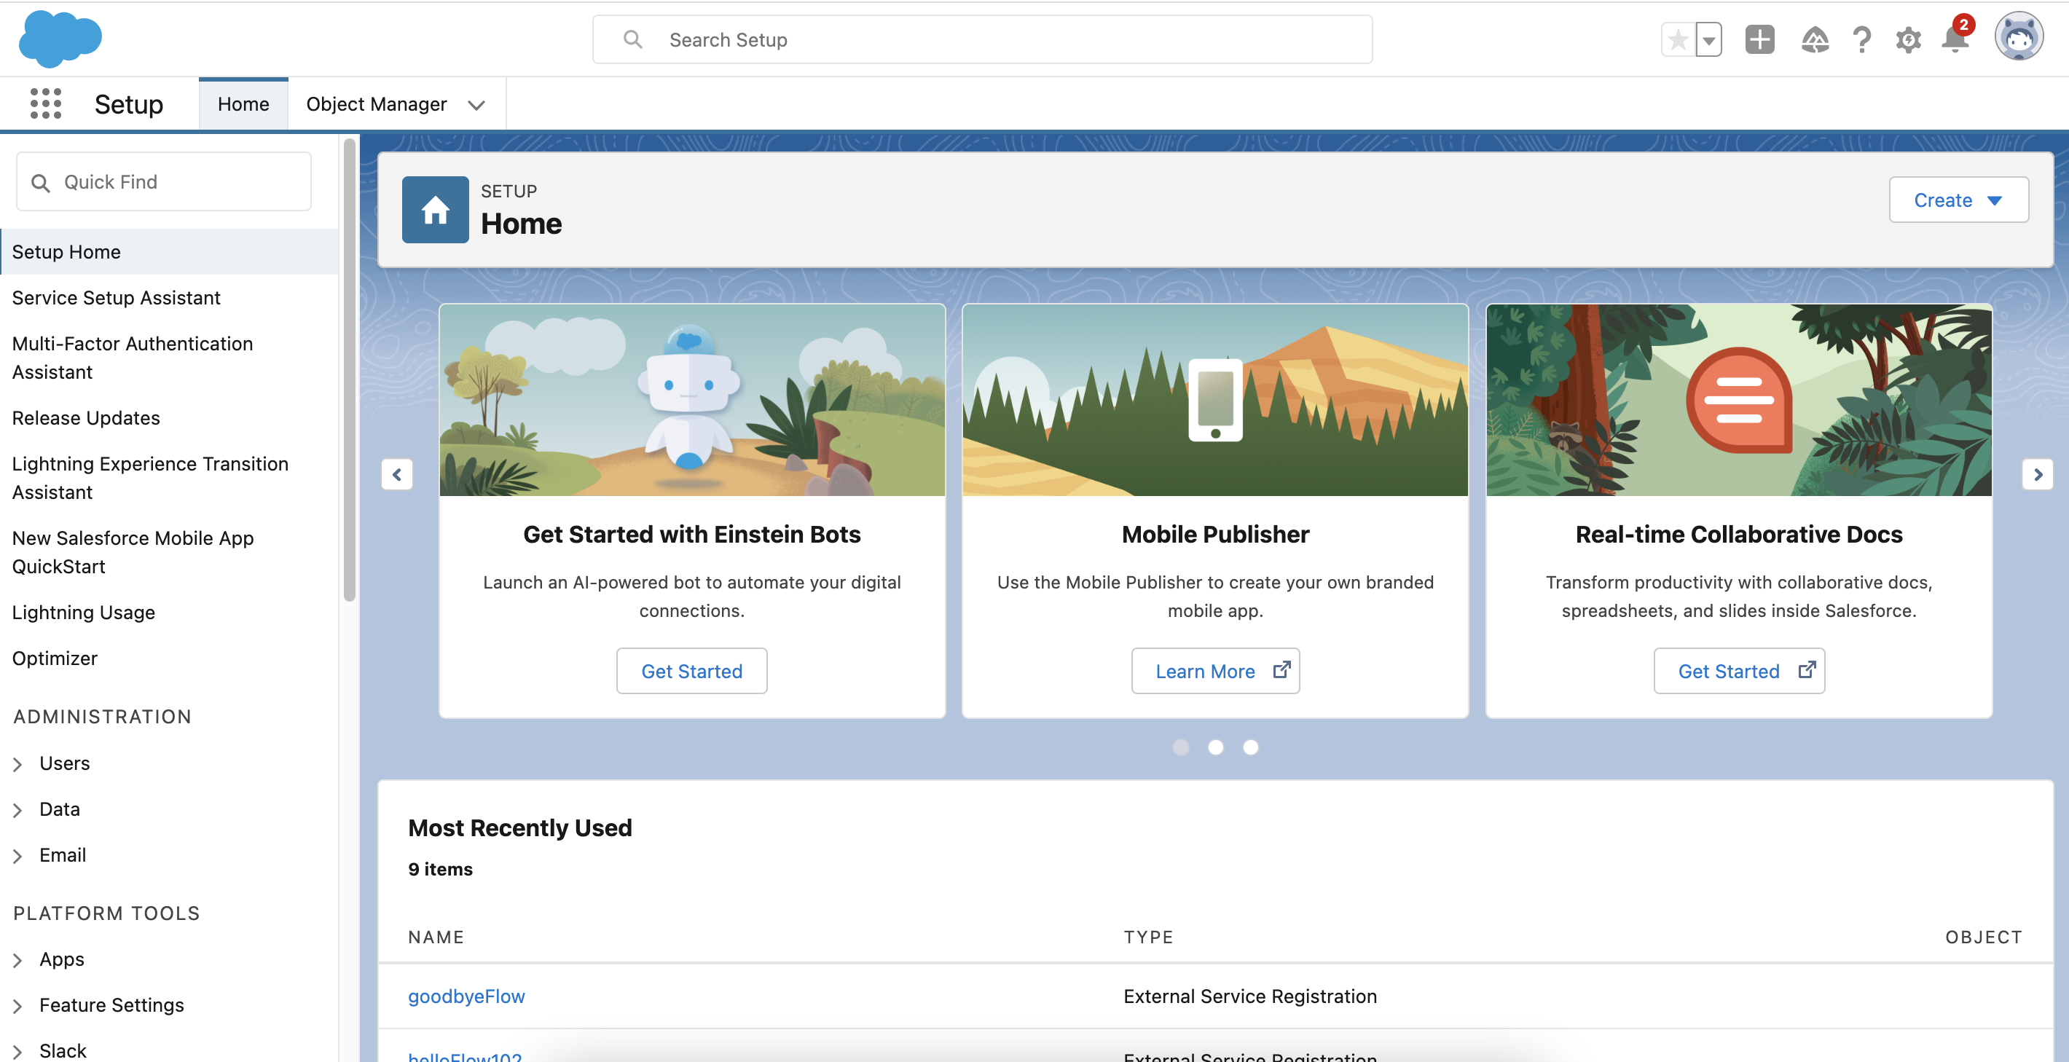
Task: Open the goodbyeFlow link
Action: [x=466, y=996]
